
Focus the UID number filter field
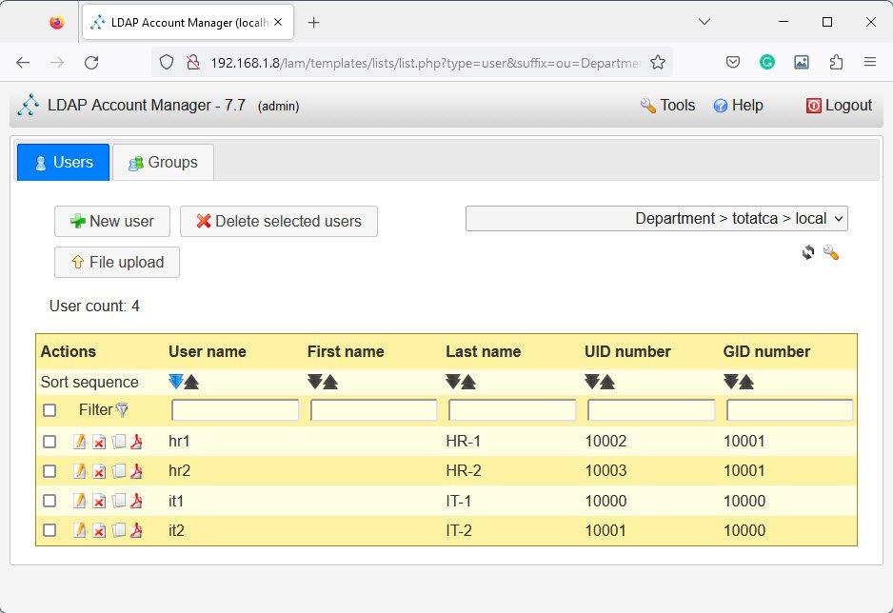(651, 410)
